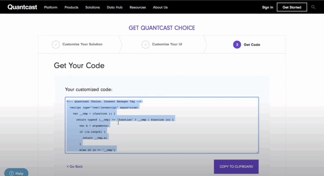
Task: Click the script type text/javascript line
Action: point(104,107)
